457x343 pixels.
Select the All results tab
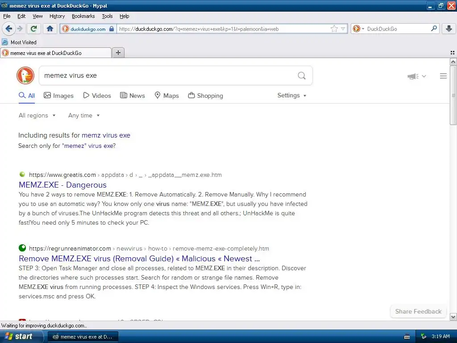pos(27,96)
